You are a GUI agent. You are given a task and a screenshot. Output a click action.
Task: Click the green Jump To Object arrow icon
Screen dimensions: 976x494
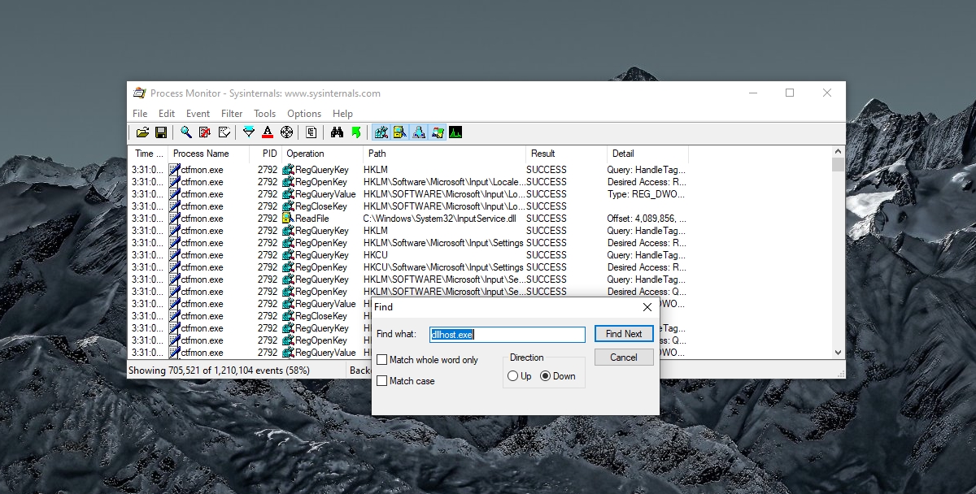pos(355,132)
